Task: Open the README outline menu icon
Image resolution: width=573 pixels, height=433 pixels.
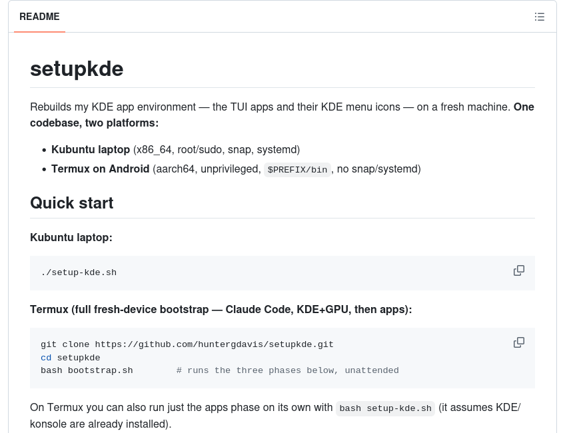Action: tap(539, 17)
